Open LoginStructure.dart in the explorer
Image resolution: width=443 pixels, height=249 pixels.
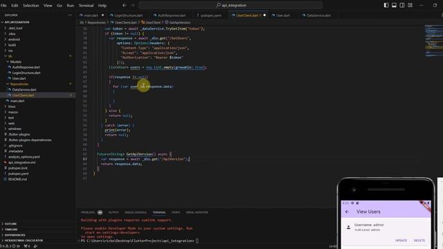[26, 73]
